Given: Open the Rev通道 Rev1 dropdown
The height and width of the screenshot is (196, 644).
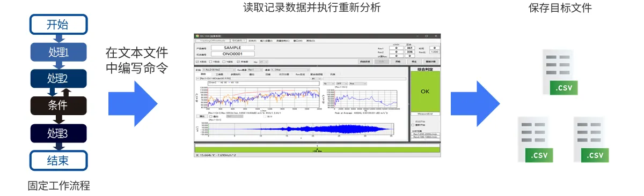Looking at the screenshot, I should point(255,70).
